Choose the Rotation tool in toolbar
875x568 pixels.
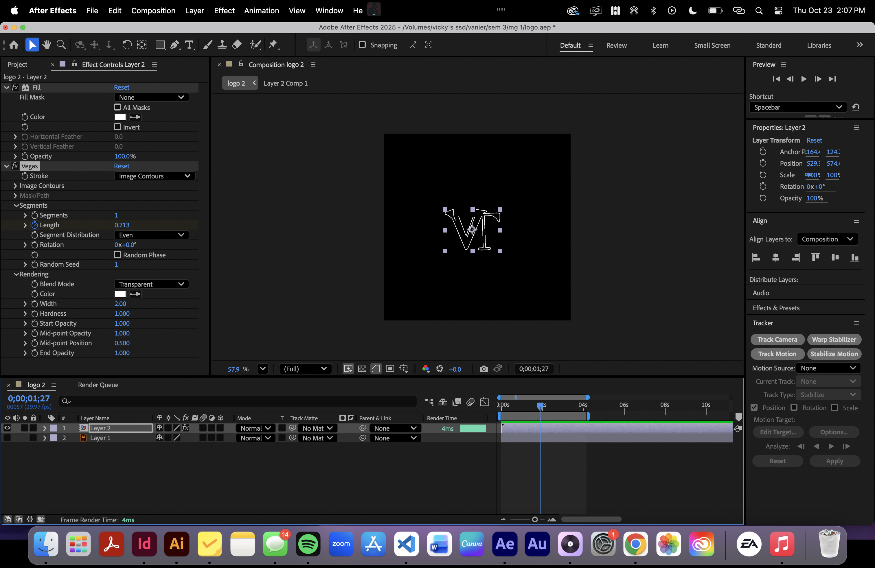coord(127,45)
